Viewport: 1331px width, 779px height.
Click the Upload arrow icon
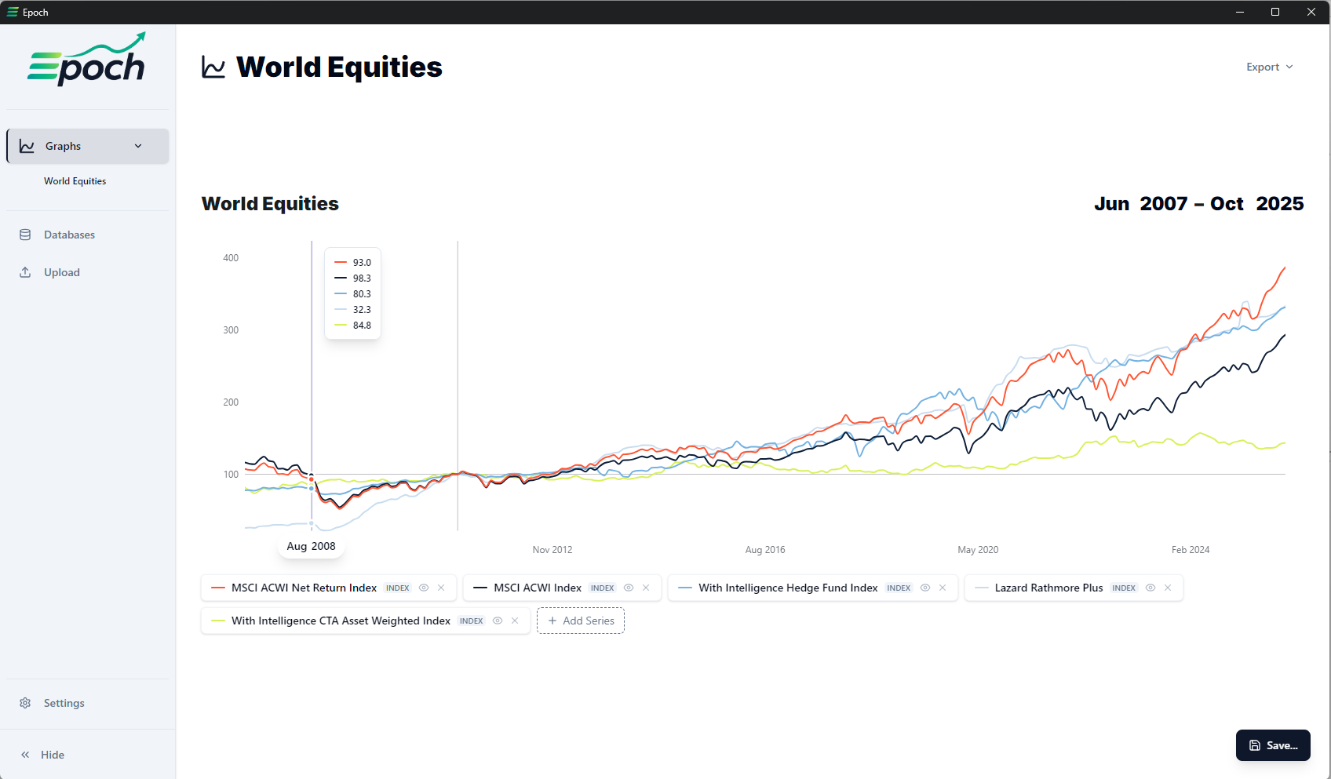25,272
